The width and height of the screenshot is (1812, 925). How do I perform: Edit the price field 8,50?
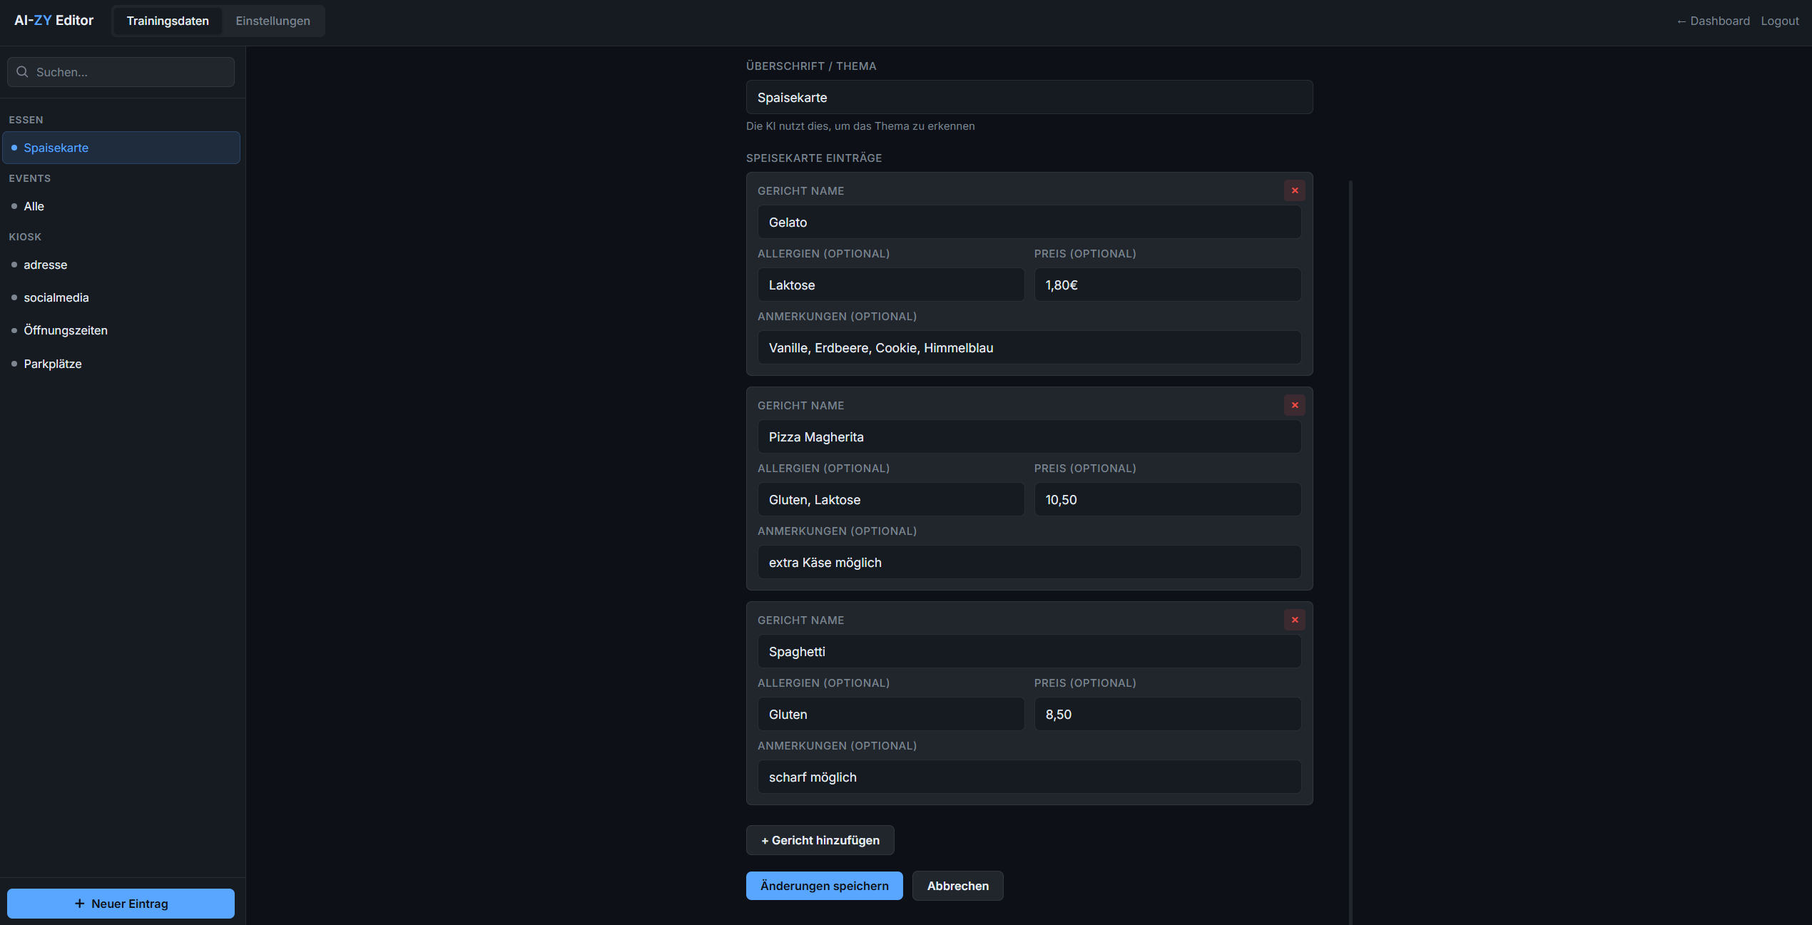[1168, 714]
